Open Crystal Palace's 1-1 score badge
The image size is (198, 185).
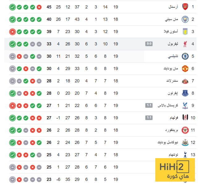[149, 106]
